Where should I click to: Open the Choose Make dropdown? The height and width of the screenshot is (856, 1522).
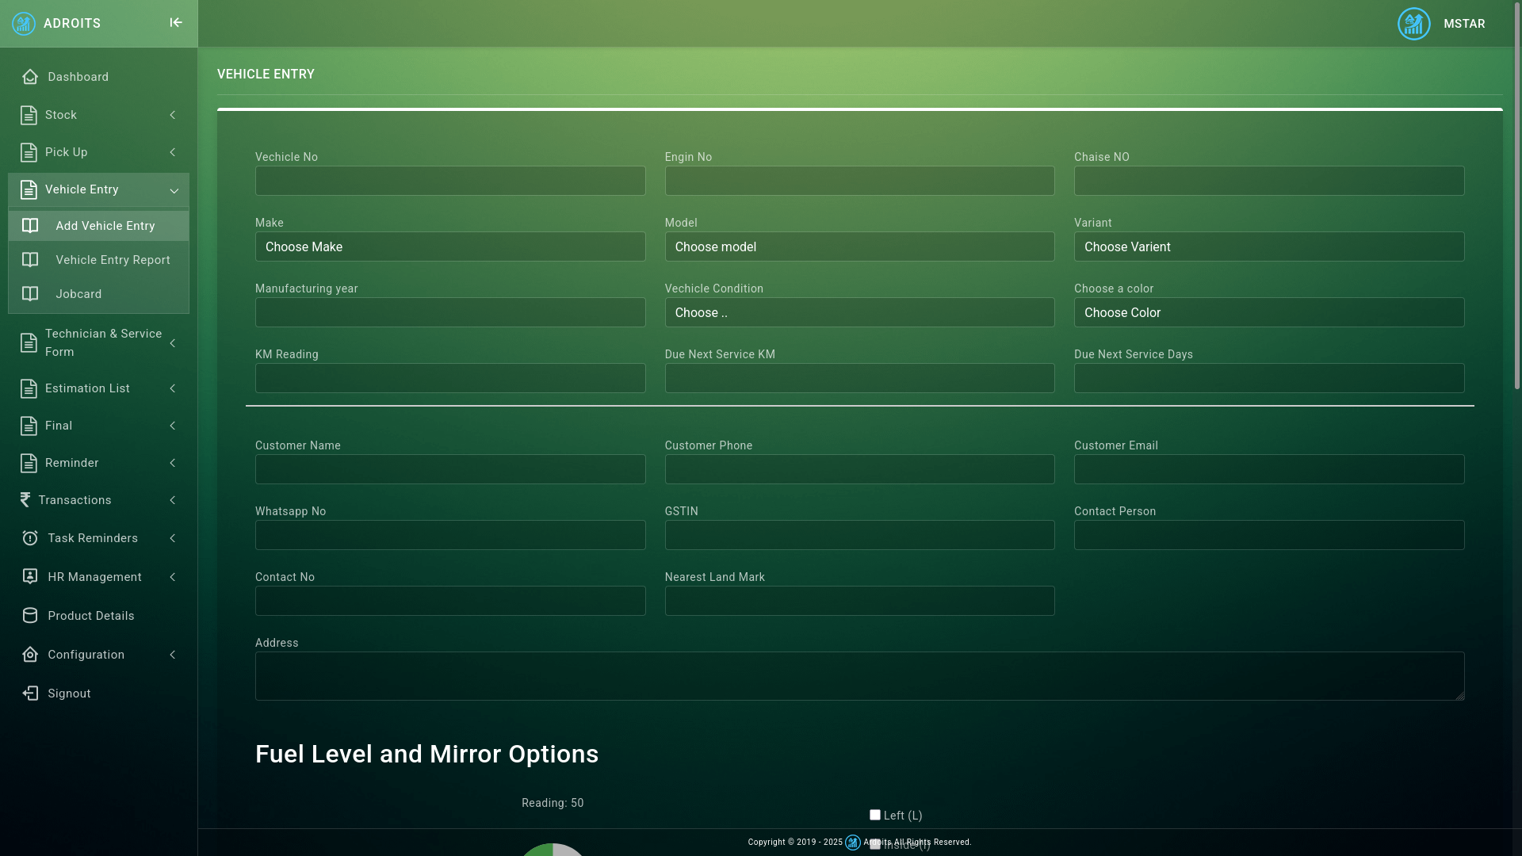(449, 246)
